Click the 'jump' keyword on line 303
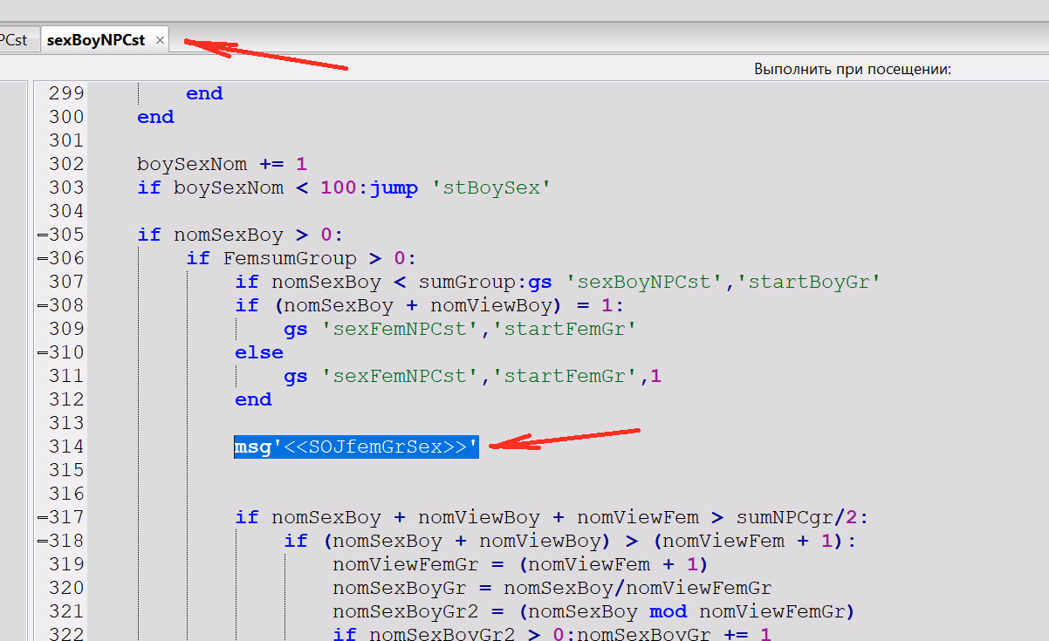Image resolution: width=1049 pixels, height=641 pixels. click(x=394, y=188)
